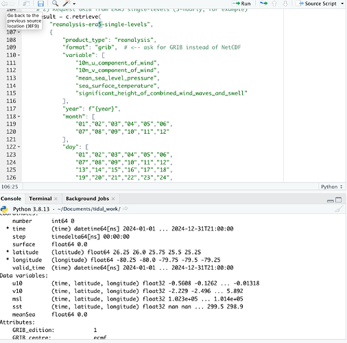
Task: Open the Python file type selector
Action: [332, 187]
